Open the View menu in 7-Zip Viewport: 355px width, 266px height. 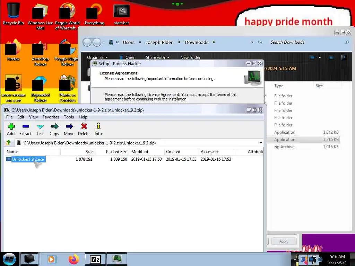33,117
